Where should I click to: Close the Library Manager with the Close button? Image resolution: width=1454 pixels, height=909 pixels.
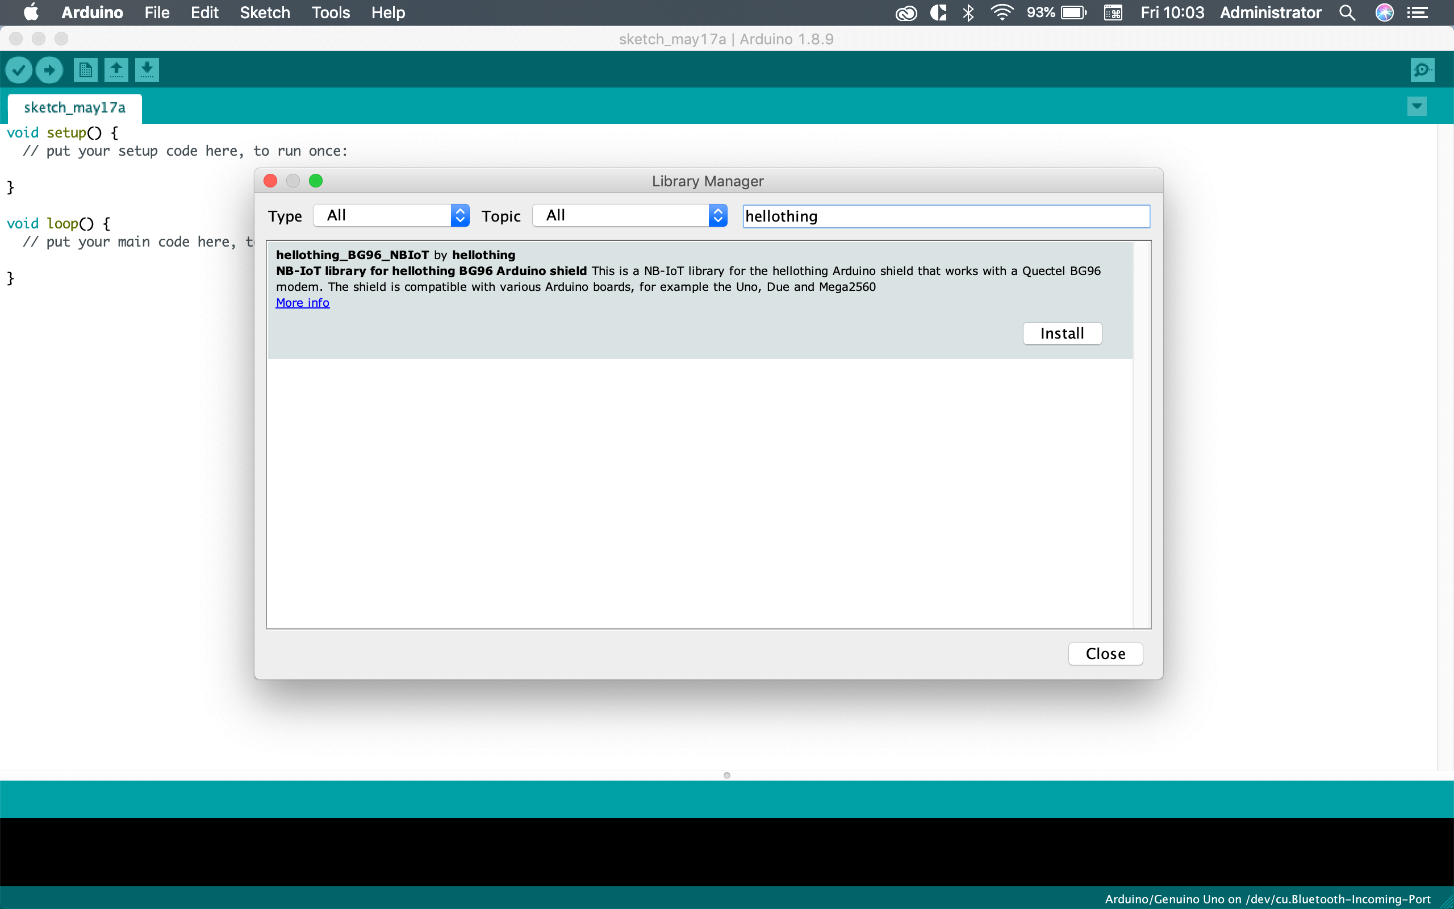point(1105,654)
